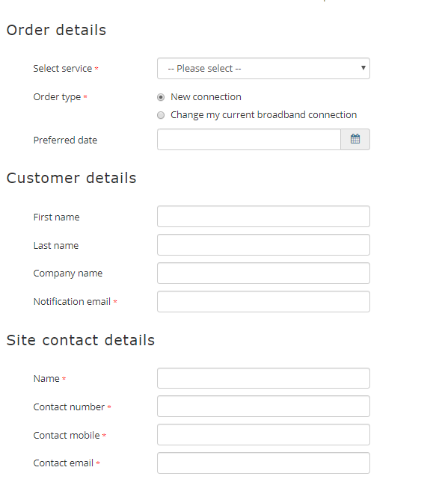The image size is (442, 485).
Task: Select the New connection radio button
Action: click(161, 97)
